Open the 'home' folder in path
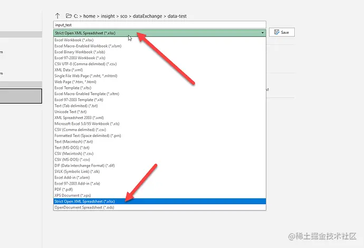 [89, 16]
